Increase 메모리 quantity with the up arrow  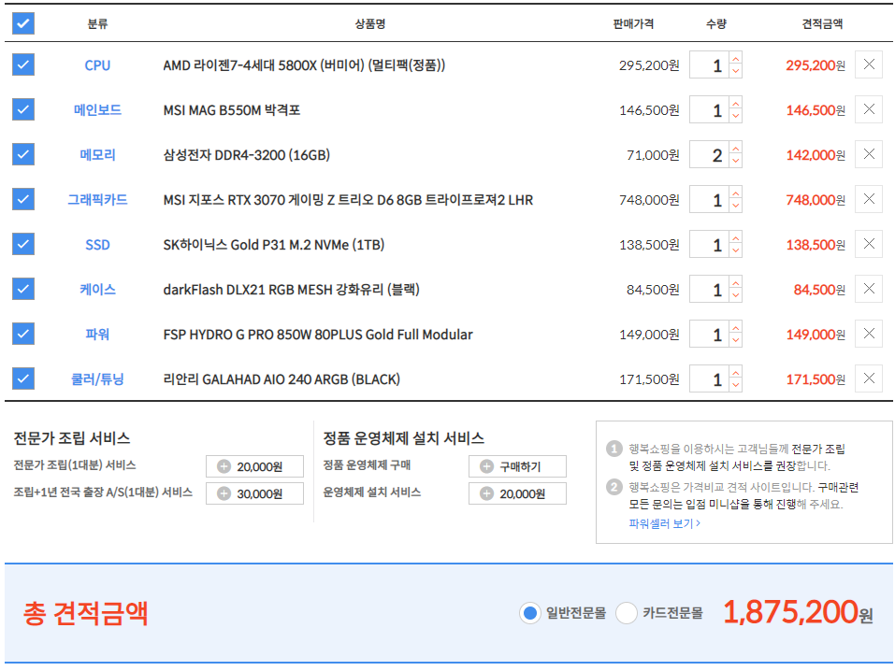click(736, 149)
